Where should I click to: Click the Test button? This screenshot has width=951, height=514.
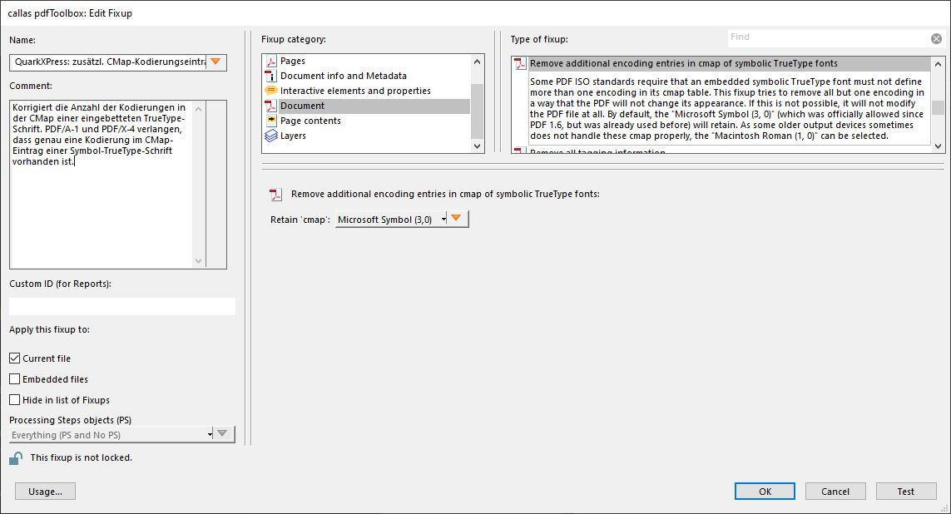pos(905,491)
